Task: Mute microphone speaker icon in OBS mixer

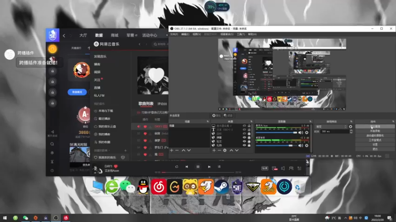Action: point(300,133)
